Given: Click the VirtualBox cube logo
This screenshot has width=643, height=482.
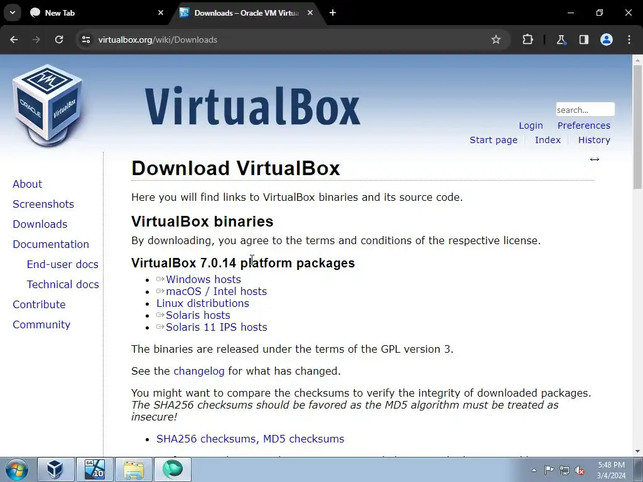Looking at the screenshot, I should pyautogui.click(x=48, y=105).
